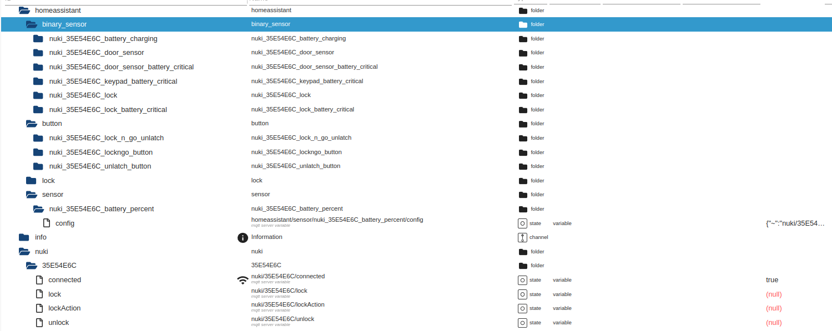Expand nuki_35E54E6C_lock_battery_critical folder icon

[x=38, y=109]
